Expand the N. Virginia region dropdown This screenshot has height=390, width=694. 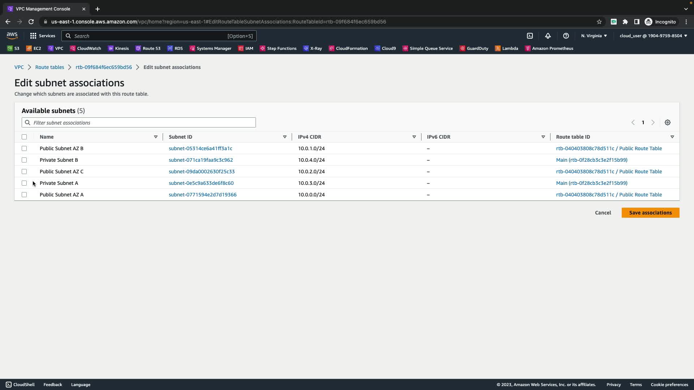tap(594, 36)
